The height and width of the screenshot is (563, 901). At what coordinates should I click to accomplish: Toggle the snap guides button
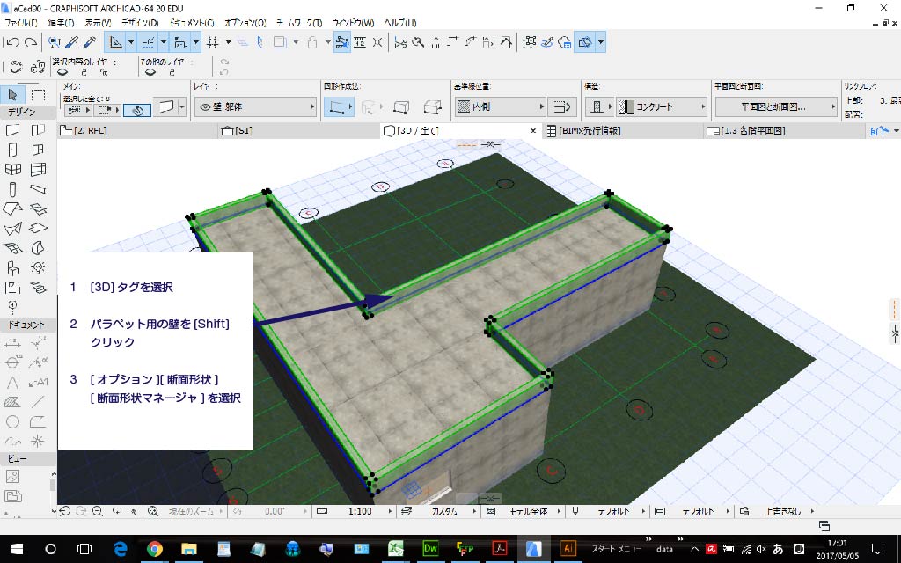pyautogui.click(x=148, y=42)
